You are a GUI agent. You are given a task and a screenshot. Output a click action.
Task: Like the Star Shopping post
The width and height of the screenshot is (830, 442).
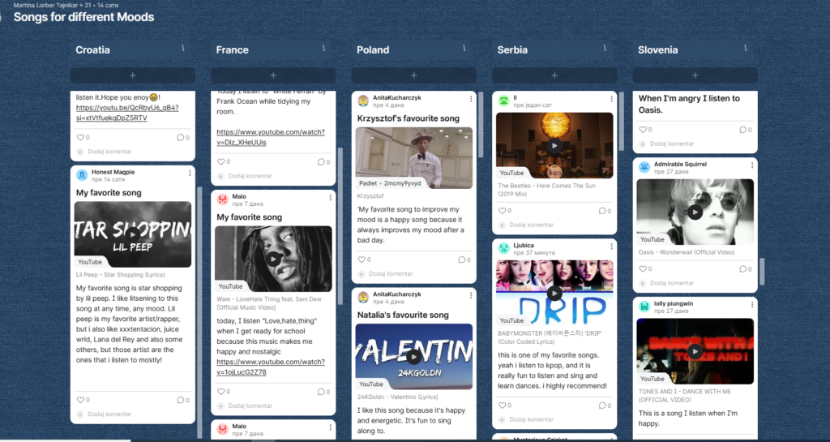80,400
